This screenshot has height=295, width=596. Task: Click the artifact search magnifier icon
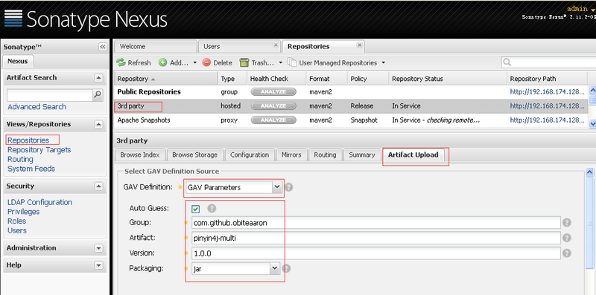pos(98,95)
